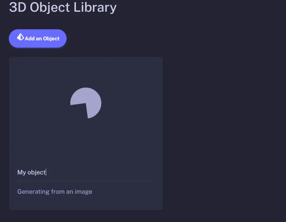The height and width of the screenshot is (222, 286).
Task: Click the Generating from an image label under the name
Action: click(54, 191)
